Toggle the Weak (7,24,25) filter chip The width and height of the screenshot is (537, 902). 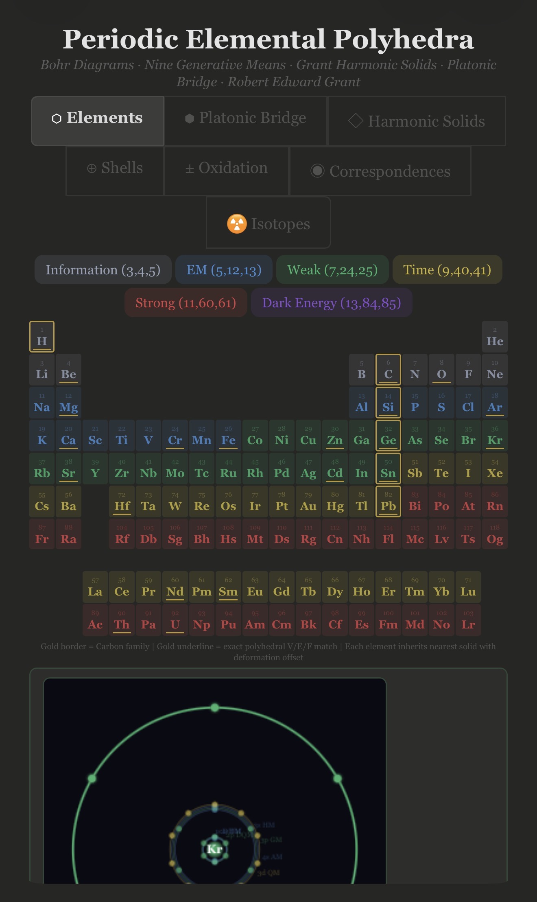332,269
